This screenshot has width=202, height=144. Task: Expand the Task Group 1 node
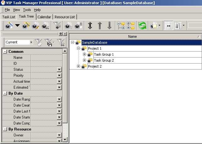(x=84, y=54)
